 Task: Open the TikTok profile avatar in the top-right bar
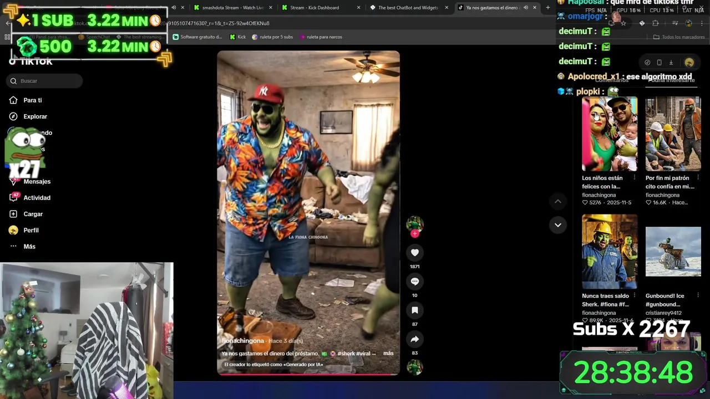[689, 63]
